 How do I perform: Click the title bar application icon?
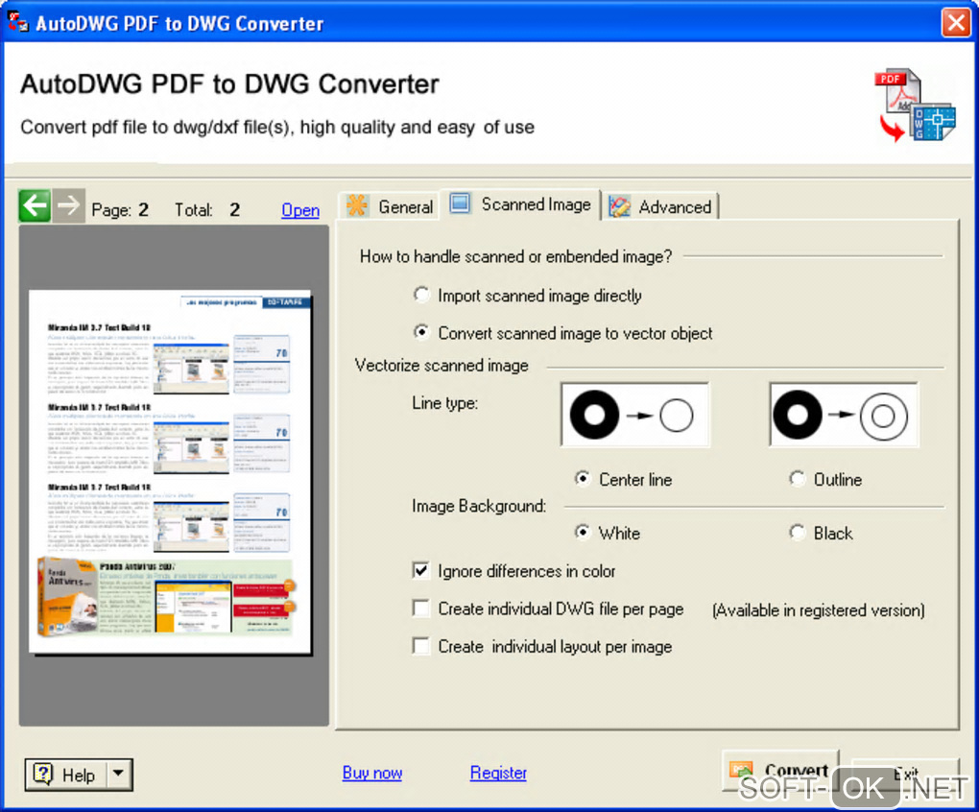click(x=17, y=22)
